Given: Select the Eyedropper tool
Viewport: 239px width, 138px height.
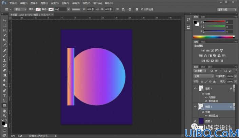Looking at the screenshot, I should click(x=4, y=45).
